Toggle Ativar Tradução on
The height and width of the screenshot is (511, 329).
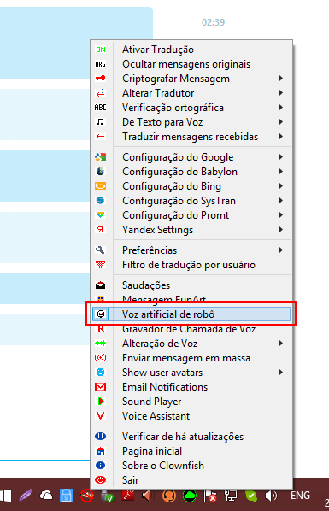191,50
